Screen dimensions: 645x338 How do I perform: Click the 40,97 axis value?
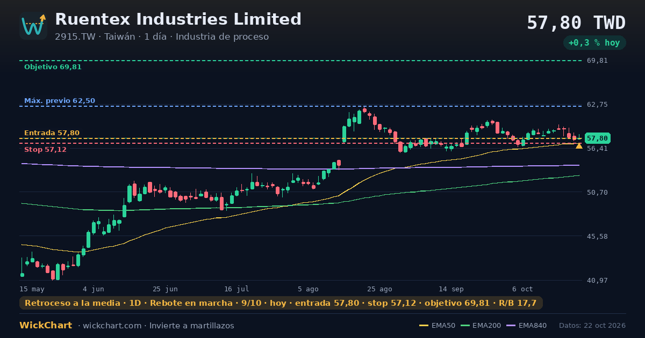[x=597, y=280]
